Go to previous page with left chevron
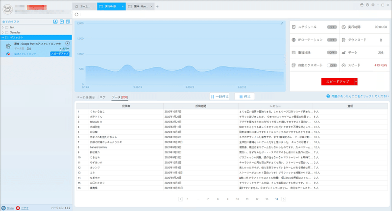This screenshot has height=211, width=392. 180,199
